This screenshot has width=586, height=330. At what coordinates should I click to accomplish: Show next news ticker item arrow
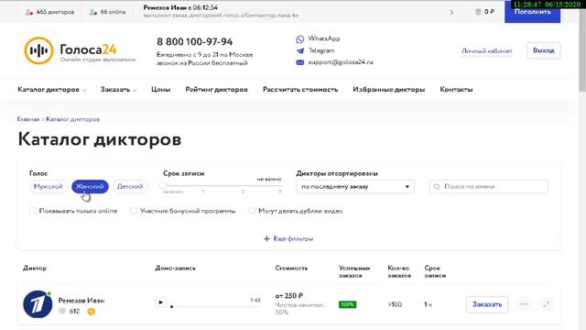(x=451, y=12)
